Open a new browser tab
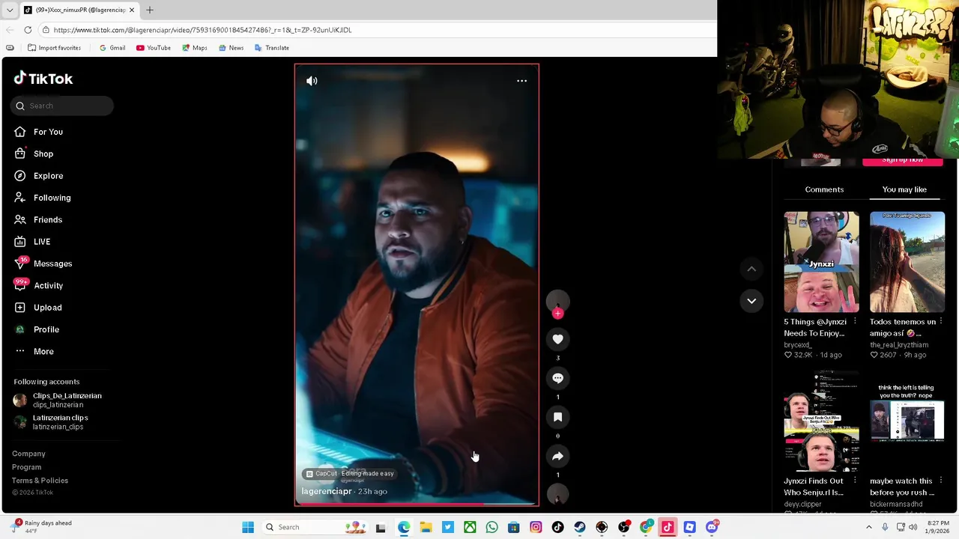 coord(149,10)
